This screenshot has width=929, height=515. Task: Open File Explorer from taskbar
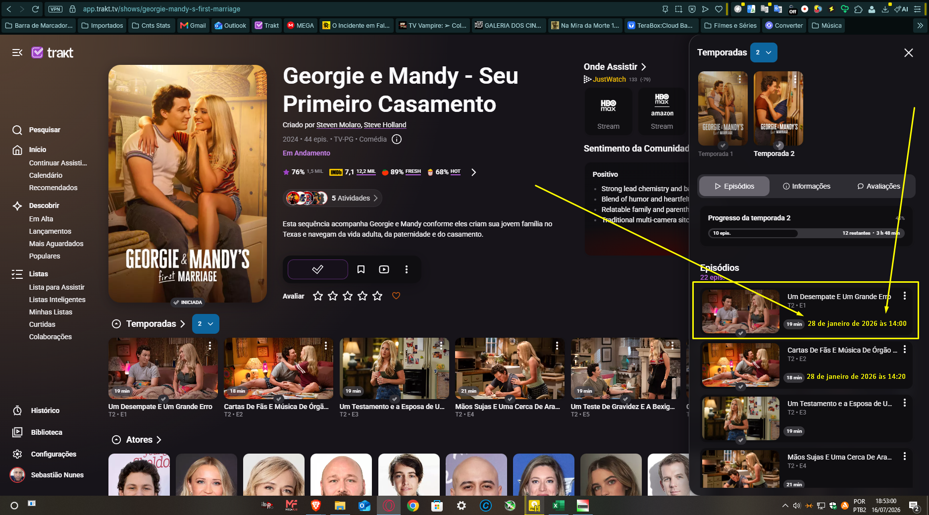pos(340,506)
